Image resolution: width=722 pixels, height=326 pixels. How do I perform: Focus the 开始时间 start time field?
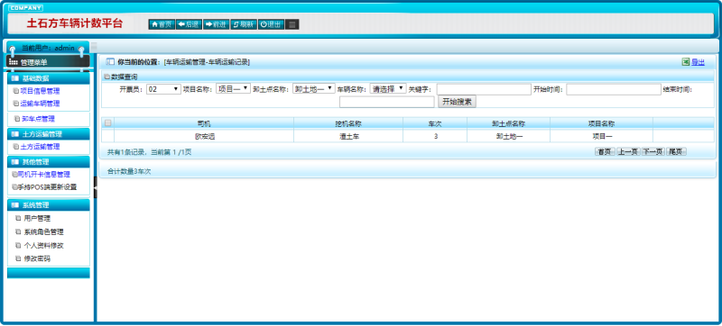614,89
